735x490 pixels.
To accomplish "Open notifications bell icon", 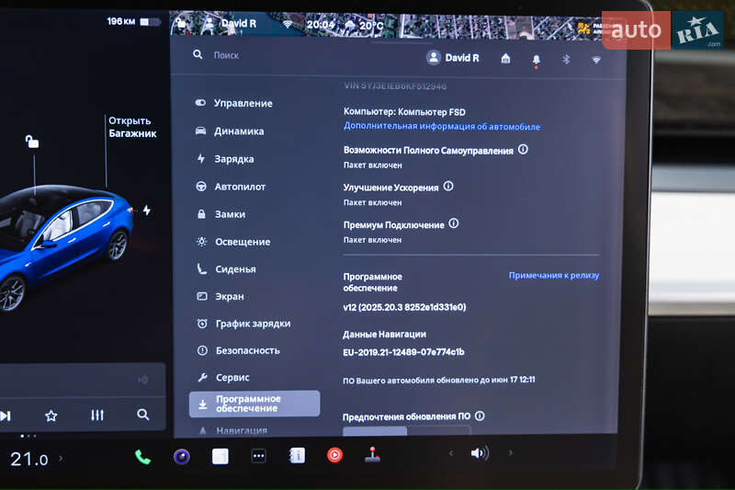I will (x=537, y=60).
